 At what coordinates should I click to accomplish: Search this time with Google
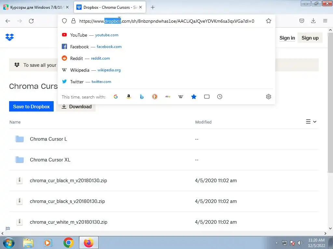click(x=116, y=97)
